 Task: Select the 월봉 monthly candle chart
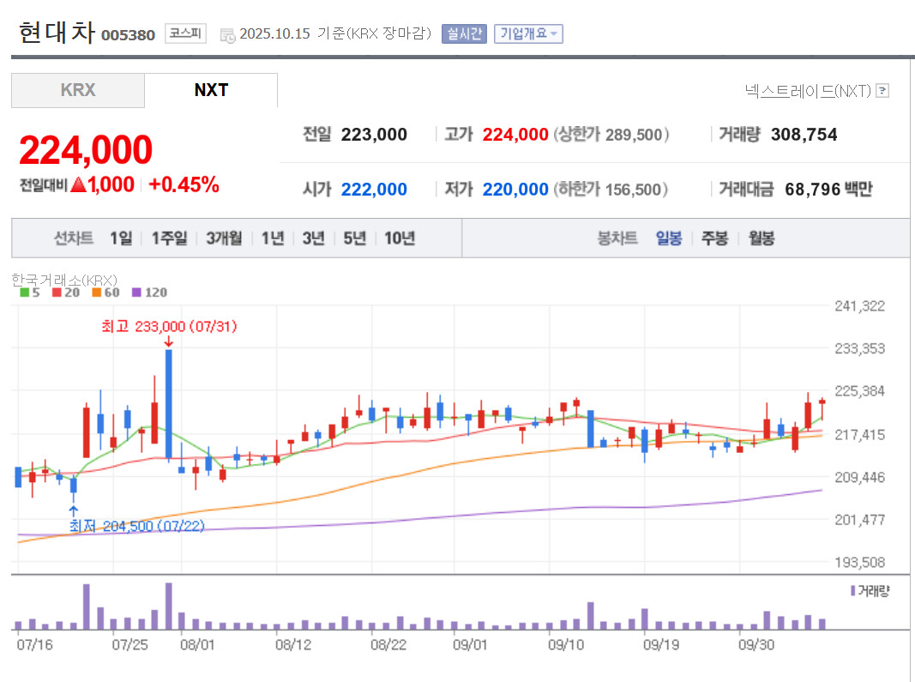click(761, 238)
